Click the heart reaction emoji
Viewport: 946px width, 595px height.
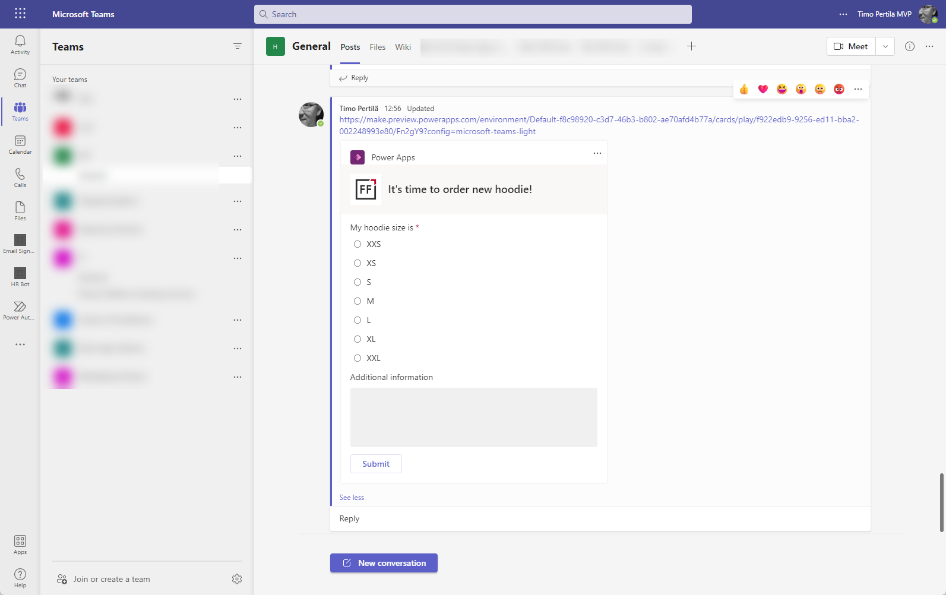tap(763, 89)
